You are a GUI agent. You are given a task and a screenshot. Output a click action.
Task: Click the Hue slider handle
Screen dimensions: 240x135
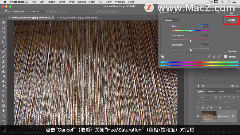tap(191, 32)
